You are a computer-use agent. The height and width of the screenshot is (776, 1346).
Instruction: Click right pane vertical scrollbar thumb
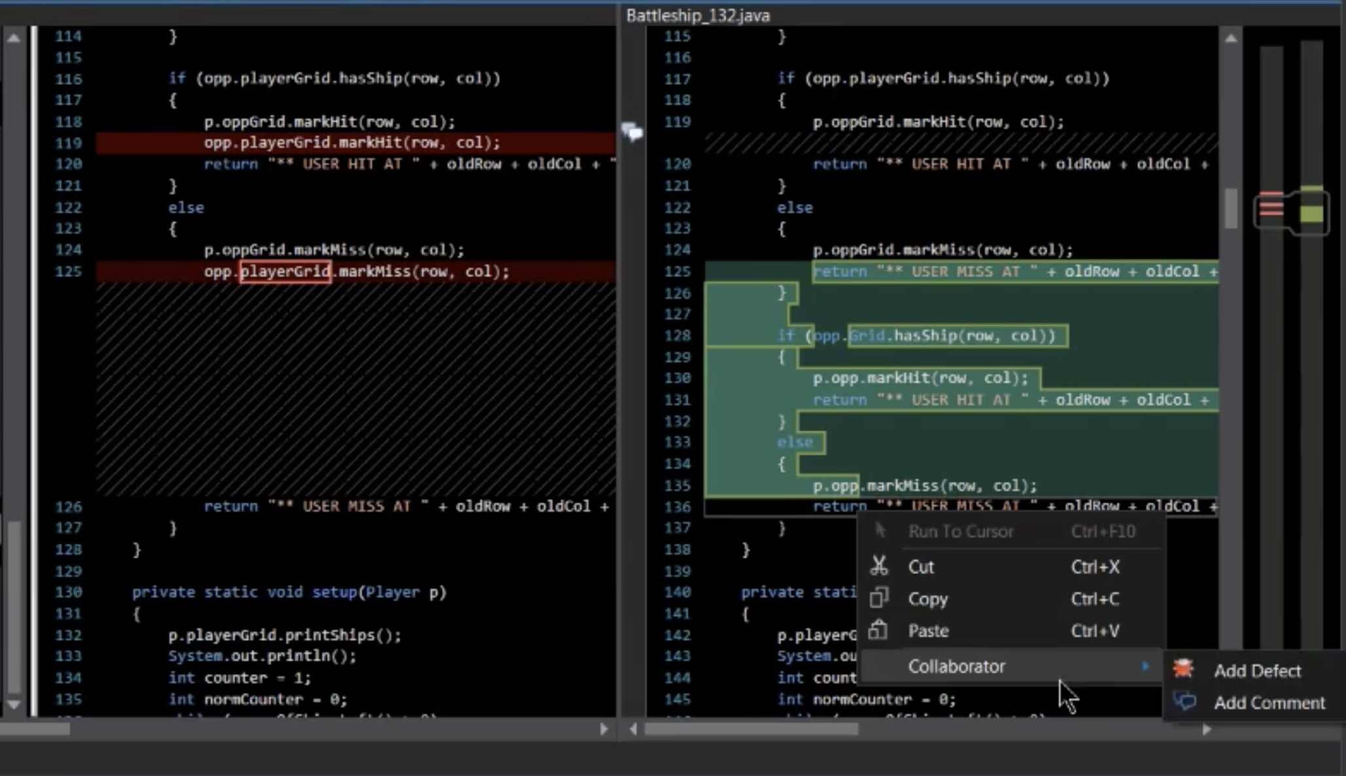1230,209
